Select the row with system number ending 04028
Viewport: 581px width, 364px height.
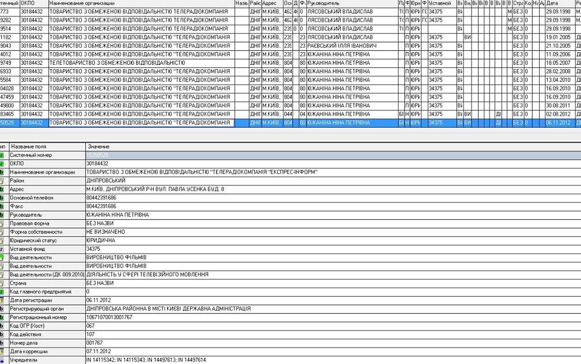point(290,88)
